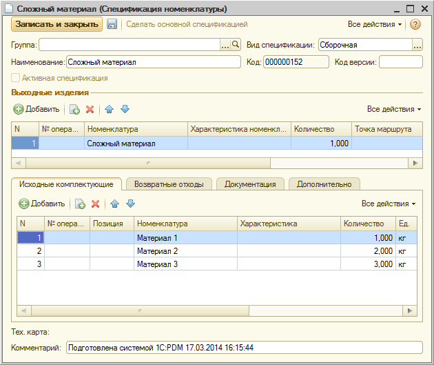The image size is (434, 365).
Task: Click the components table horizontal scrollbar thumb
Action: [x=140, y=310]
